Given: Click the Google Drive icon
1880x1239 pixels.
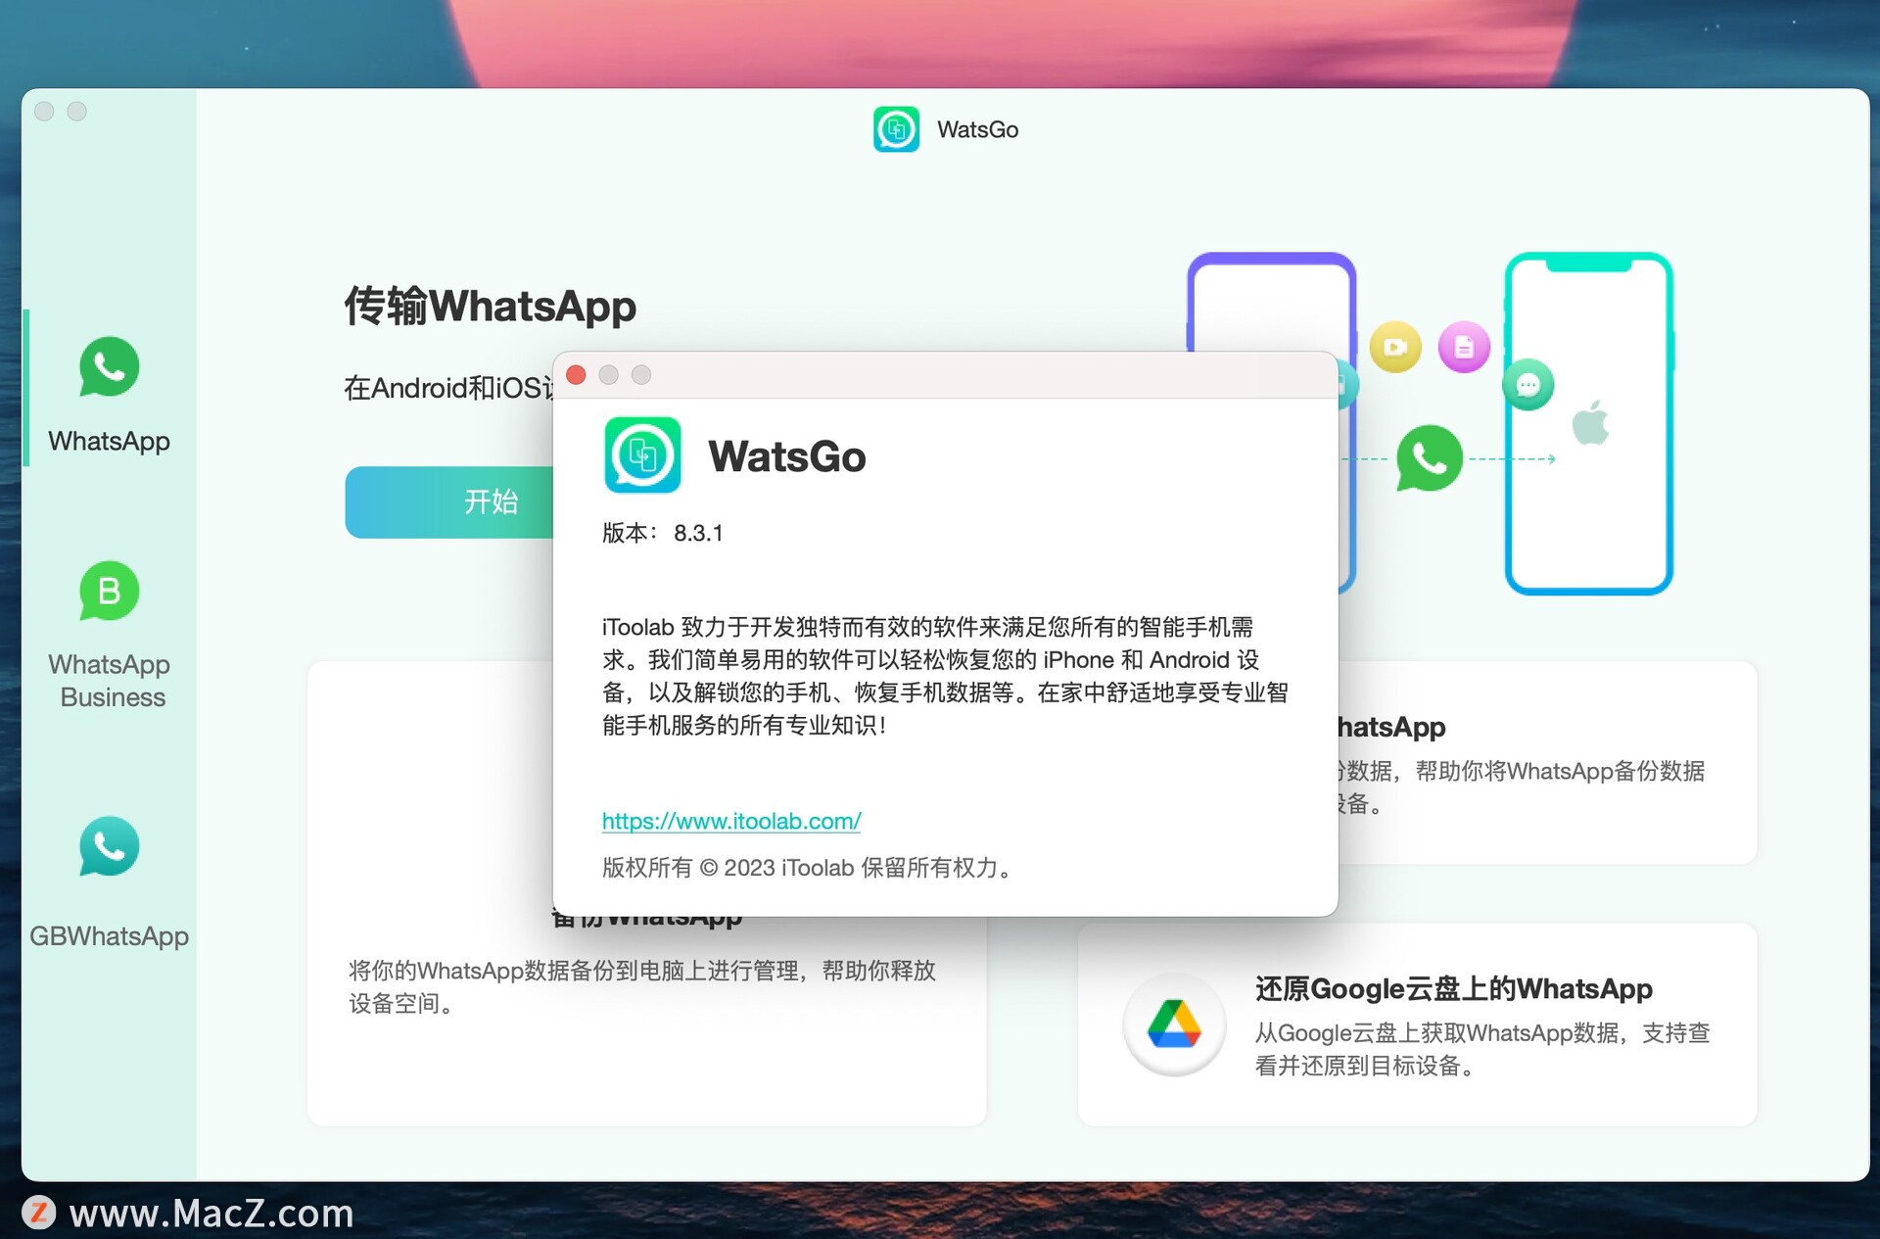Looking at the screenshot, I should coord(1174,1025).
